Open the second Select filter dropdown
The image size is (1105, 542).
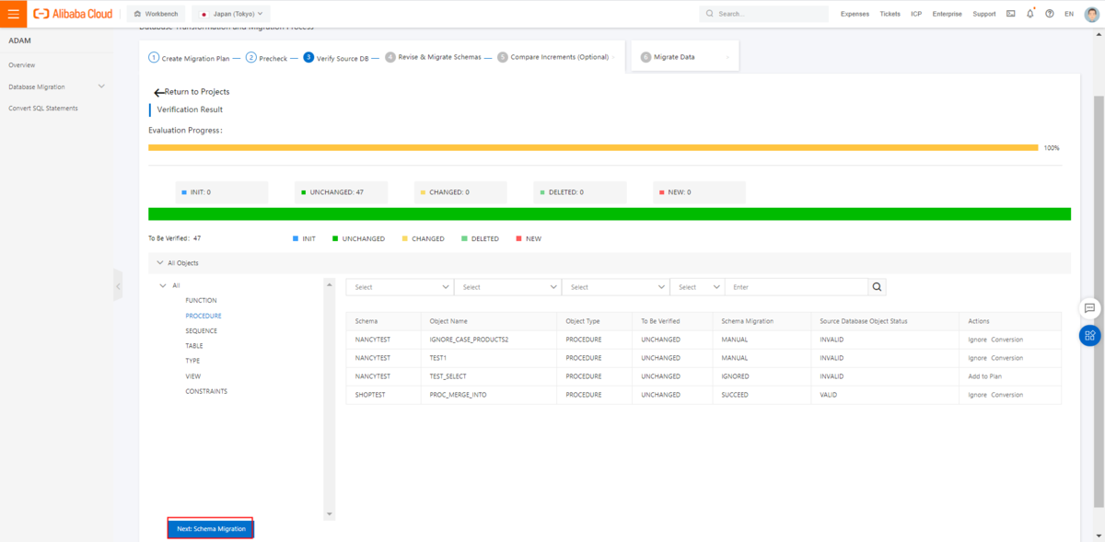(508, 287)
